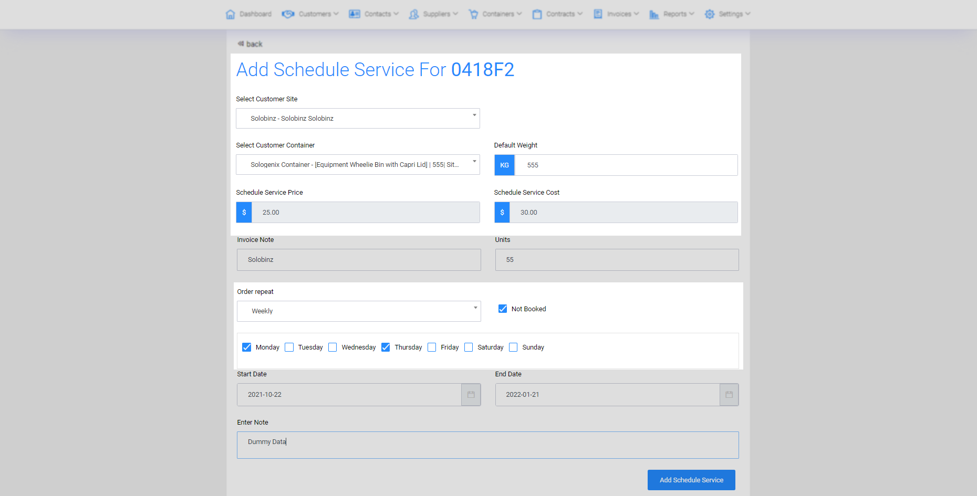
Task: Expand the Order repeat Weekly dropdown
Action: pos(359,311)
